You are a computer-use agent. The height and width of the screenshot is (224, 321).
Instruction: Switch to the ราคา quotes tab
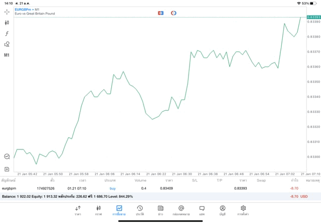coord(78,210)
